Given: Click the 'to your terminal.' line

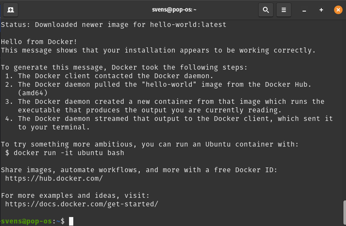Looking at the screenshot, I should click(54, 127).
